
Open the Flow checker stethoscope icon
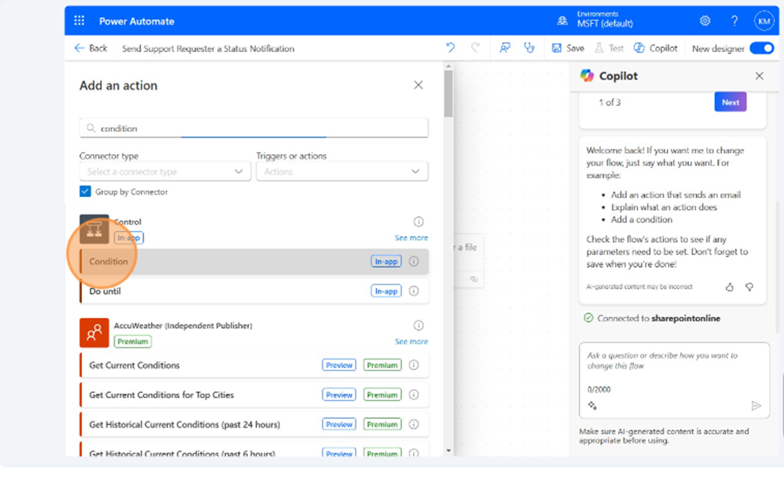point(529,48)
